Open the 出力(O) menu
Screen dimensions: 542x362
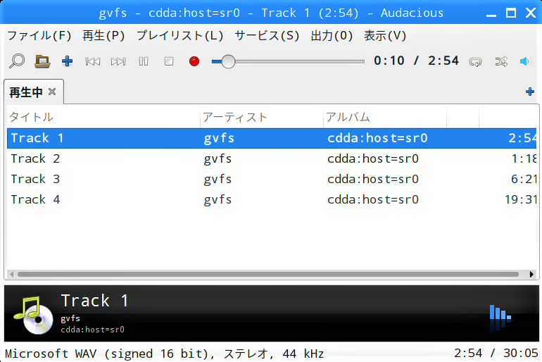[332, 35]
